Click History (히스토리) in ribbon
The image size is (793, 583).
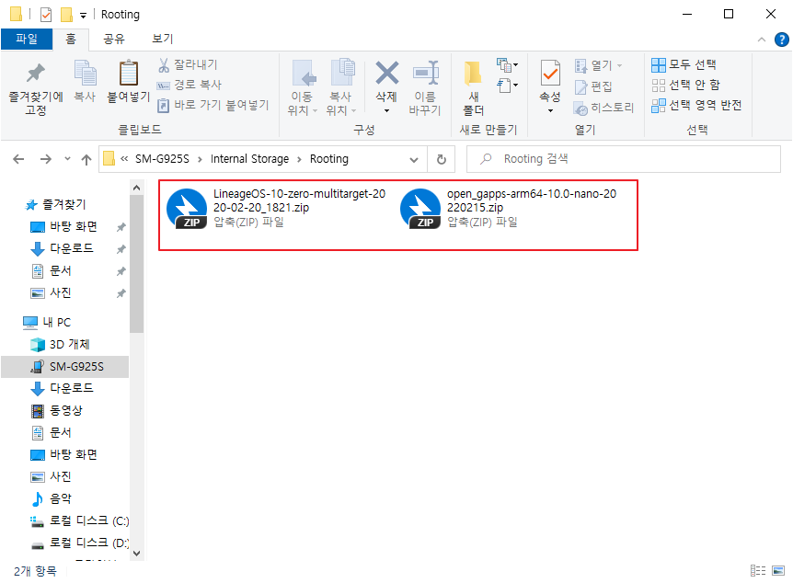[x=603, y=108]
